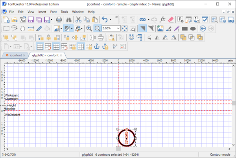Click the pink eraser icon
Image resolution: width=236 pixels, height=158 pixels.
pos(171,20)
